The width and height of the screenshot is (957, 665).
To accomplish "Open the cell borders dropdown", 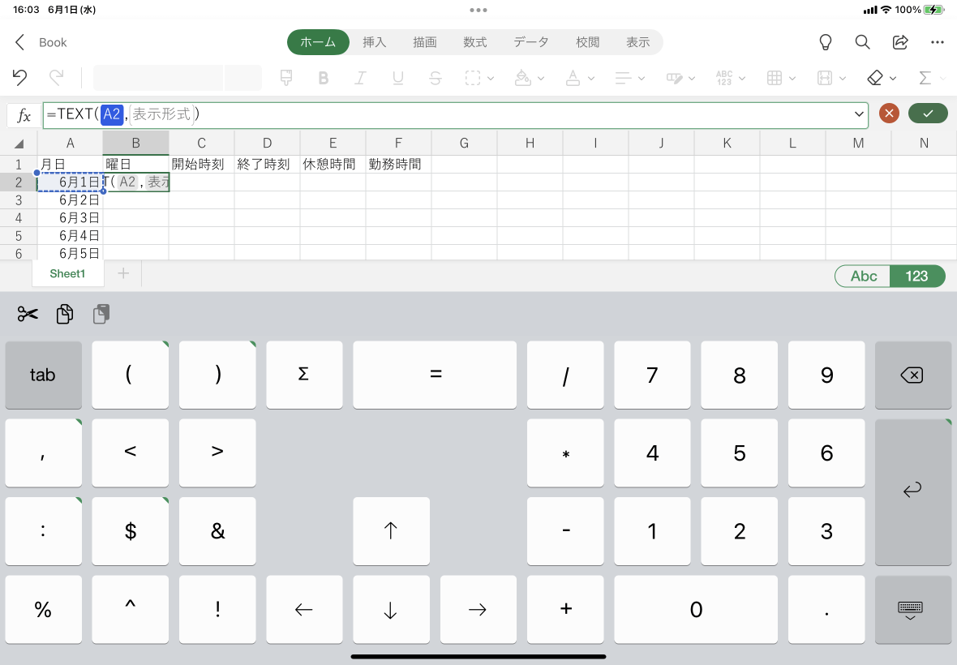I will tap(479, 78).
